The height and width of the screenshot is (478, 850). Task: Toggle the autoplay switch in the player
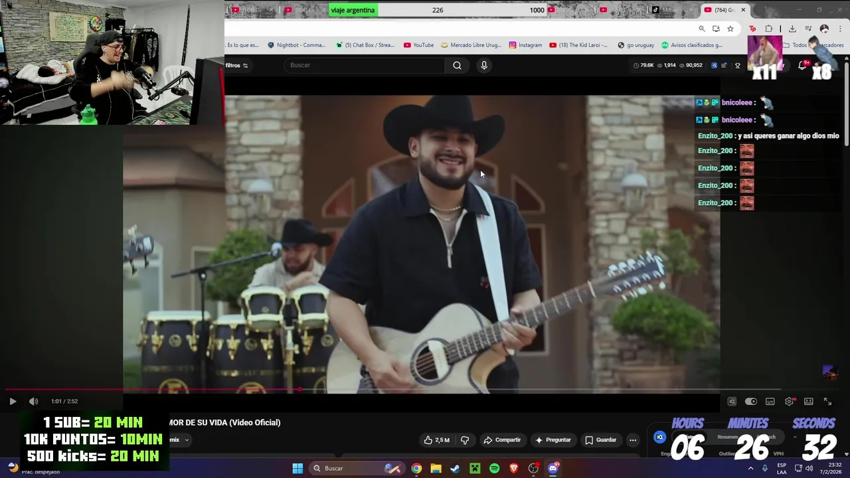[x=750, y=402]
